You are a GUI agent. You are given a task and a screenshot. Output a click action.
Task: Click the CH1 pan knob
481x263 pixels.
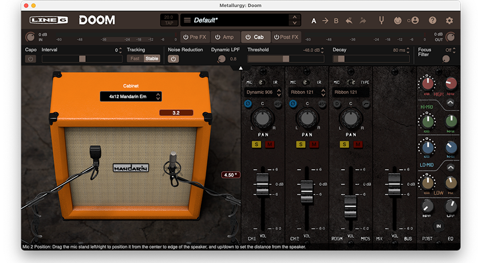point(263,119)
